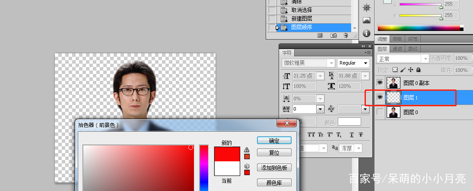Screen dimensions: 473x191
Task: Lock image pixels brush icon
Action: (x=403, y=70)
